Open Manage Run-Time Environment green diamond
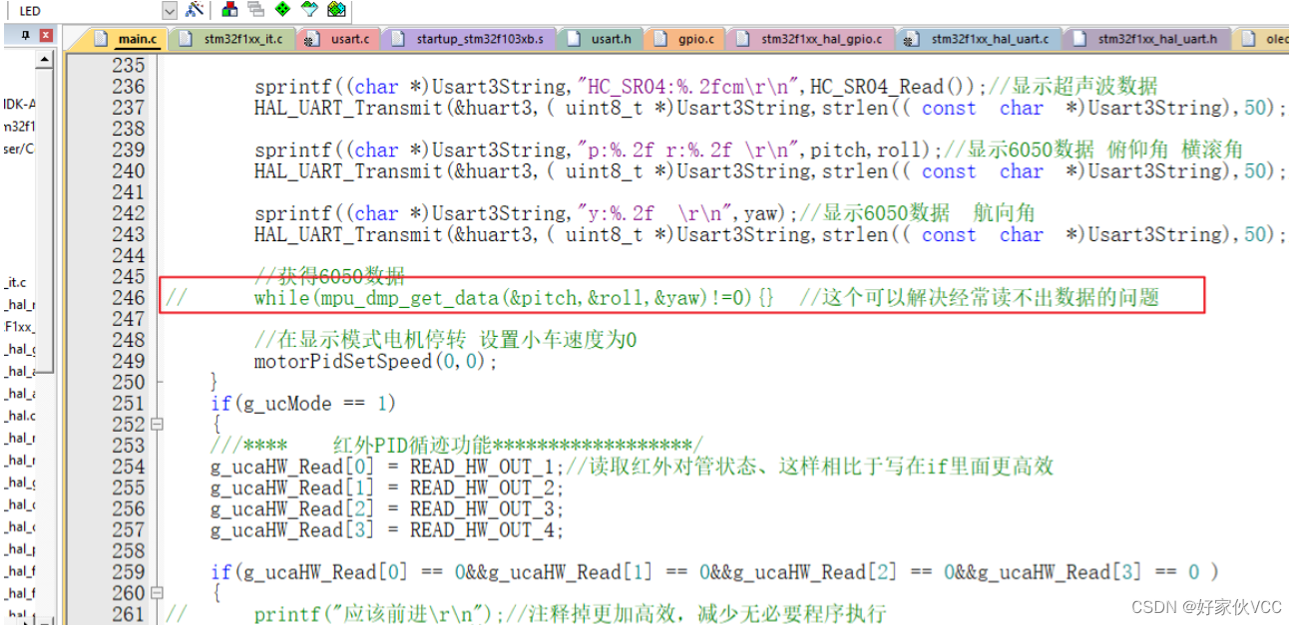 (x=282, y=10)
